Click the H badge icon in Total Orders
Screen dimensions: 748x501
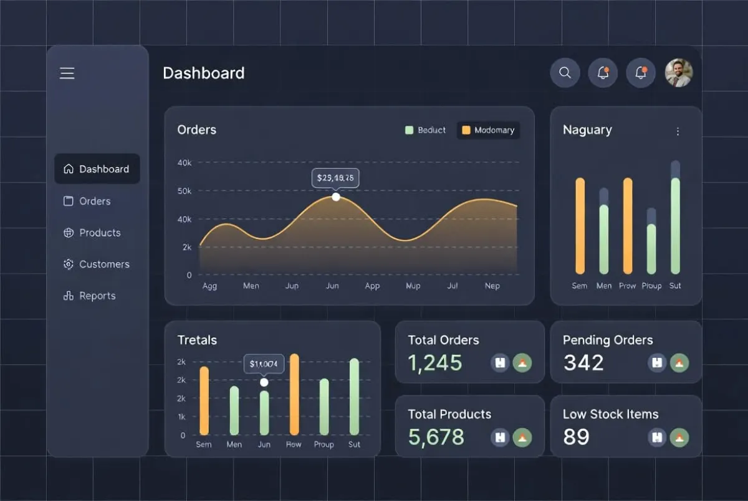500,363
